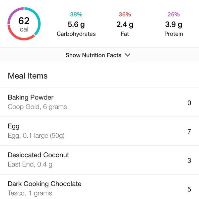Viewport: 199px width, 199px height.
Task: Click the calorie count 7 for Egg
Action: point(189,132)
